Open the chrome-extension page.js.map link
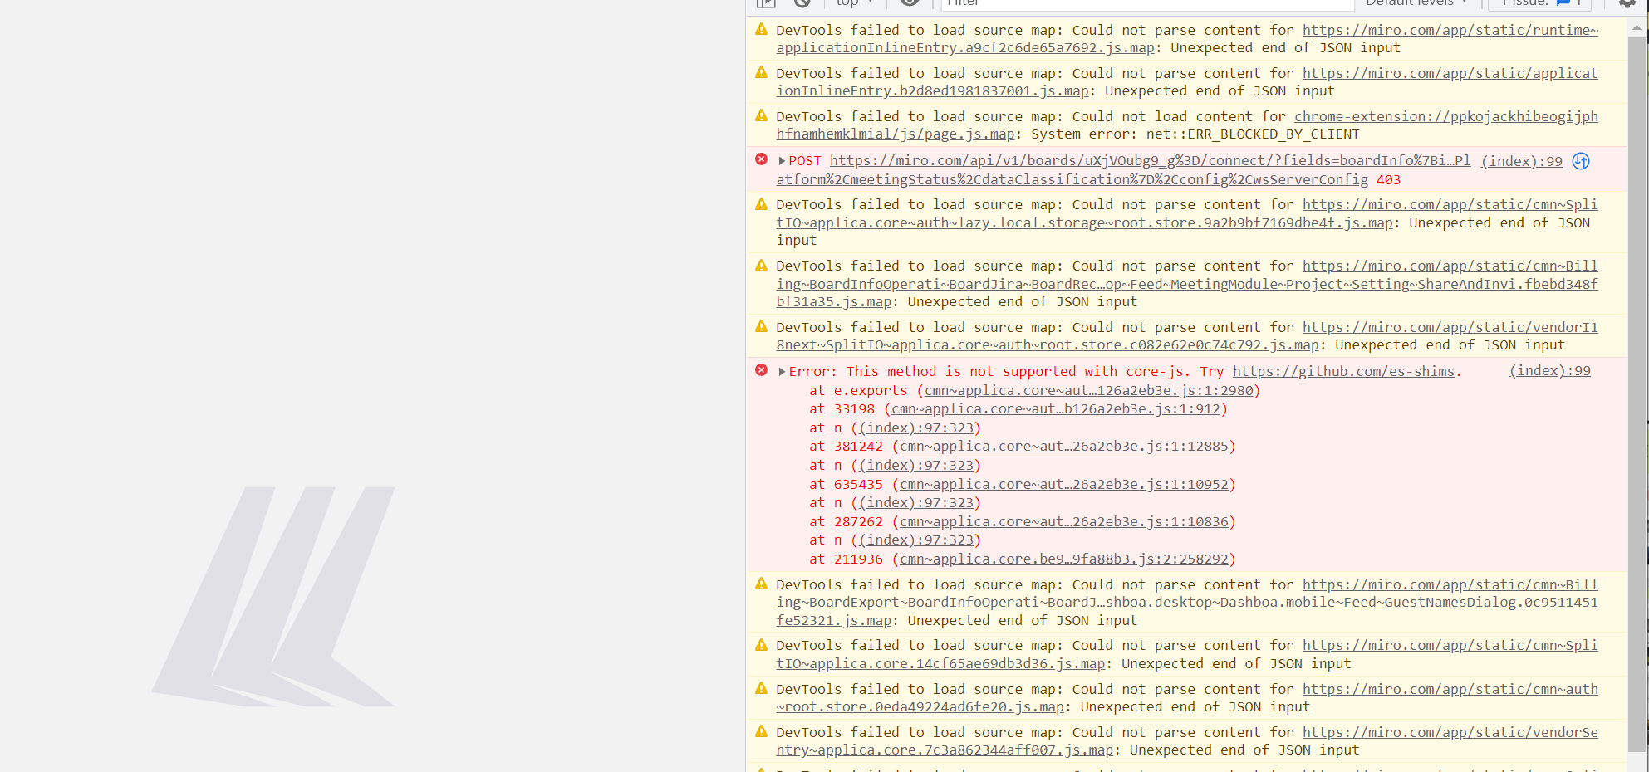Screen dimensions: 1649x772 pyautogui.click(x=1187, y=125)
